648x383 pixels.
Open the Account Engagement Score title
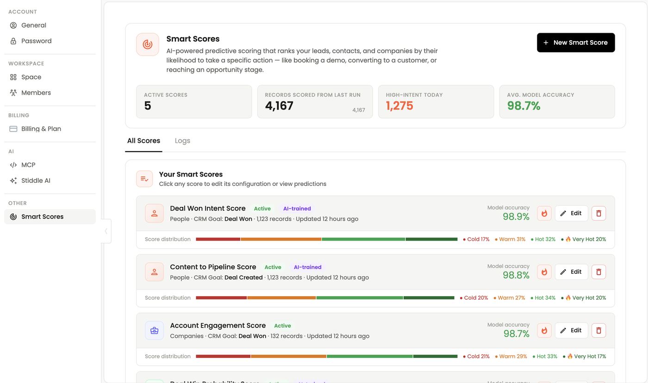[218, 326]
